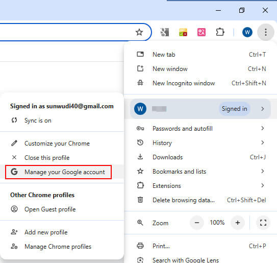Click the Guest profile person icon
Image resolution: width=277 pixels, height=263 pixels.
point(14,209)
